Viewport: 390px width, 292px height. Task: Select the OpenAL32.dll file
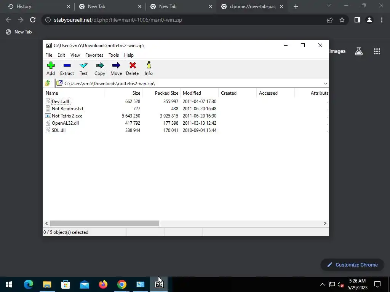click(65, 123)
